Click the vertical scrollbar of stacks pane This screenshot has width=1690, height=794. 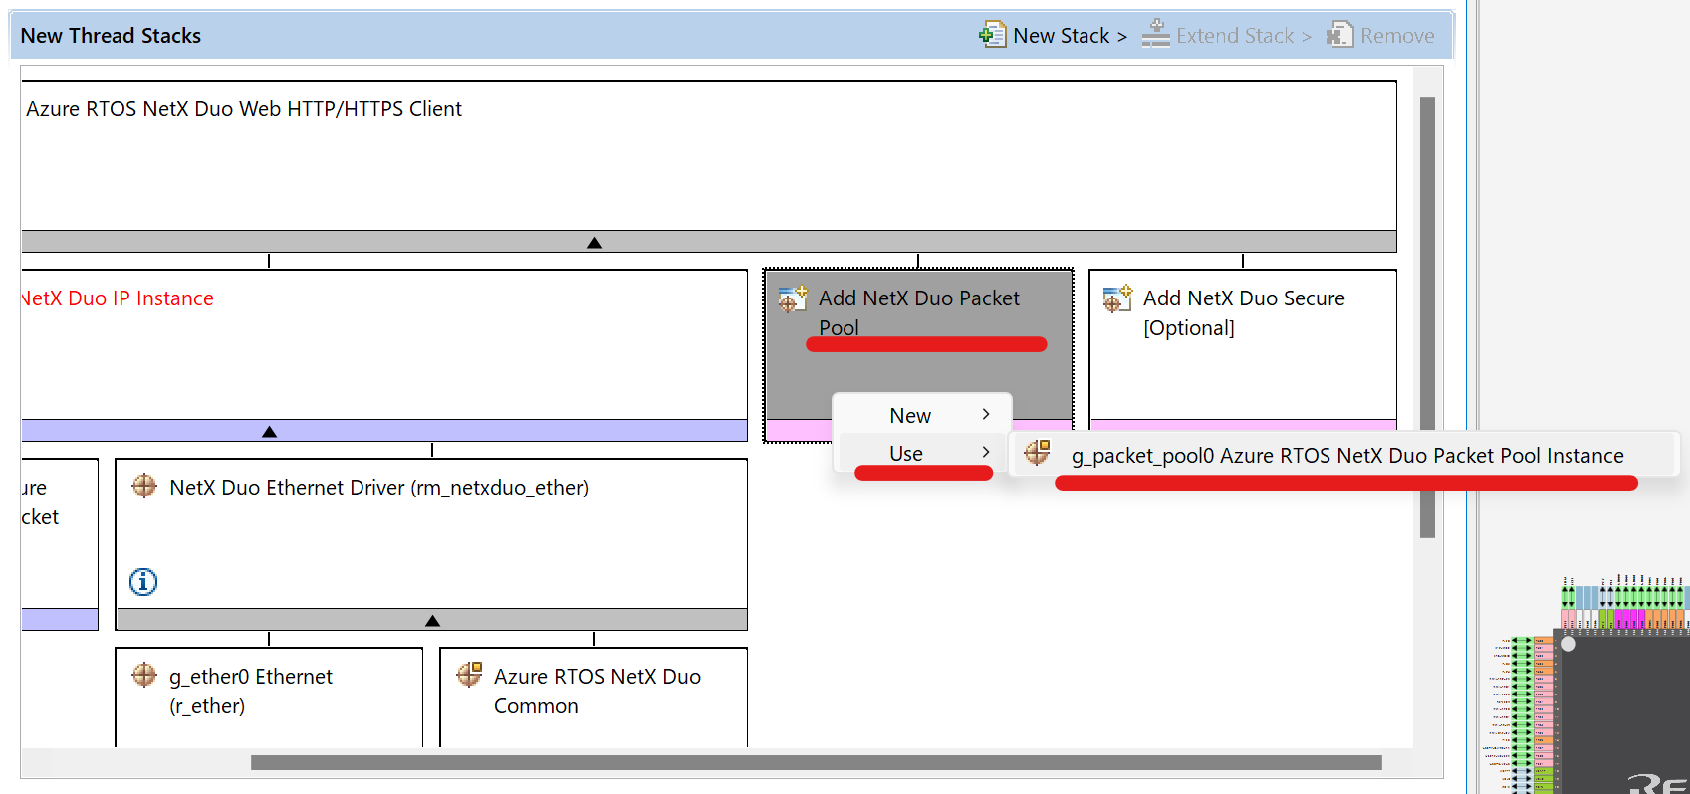[x=1427, y=316]
